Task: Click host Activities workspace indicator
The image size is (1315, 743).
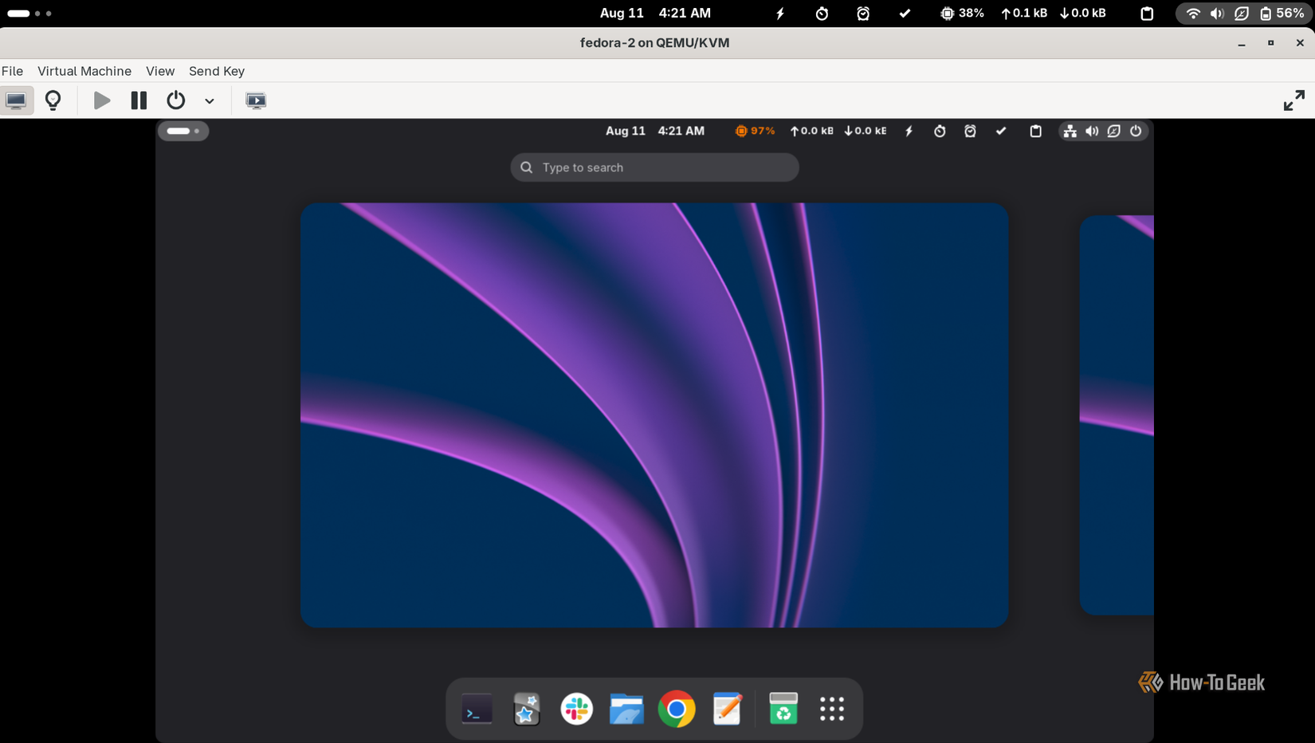Action: [29, 14]
